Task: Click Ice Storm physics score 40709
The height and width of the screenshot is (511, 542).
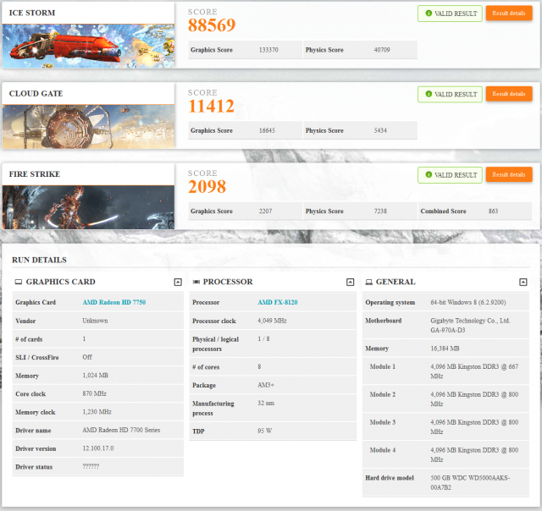Action: (x=382, y=50)
